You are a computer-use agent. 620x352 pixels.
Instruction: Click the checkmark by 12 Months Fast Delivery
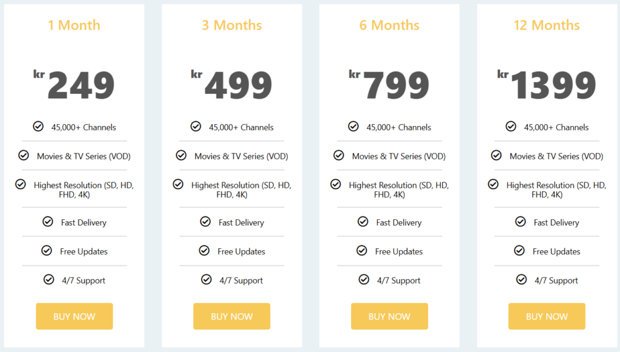pyautogui.click(x=520, y=222)
